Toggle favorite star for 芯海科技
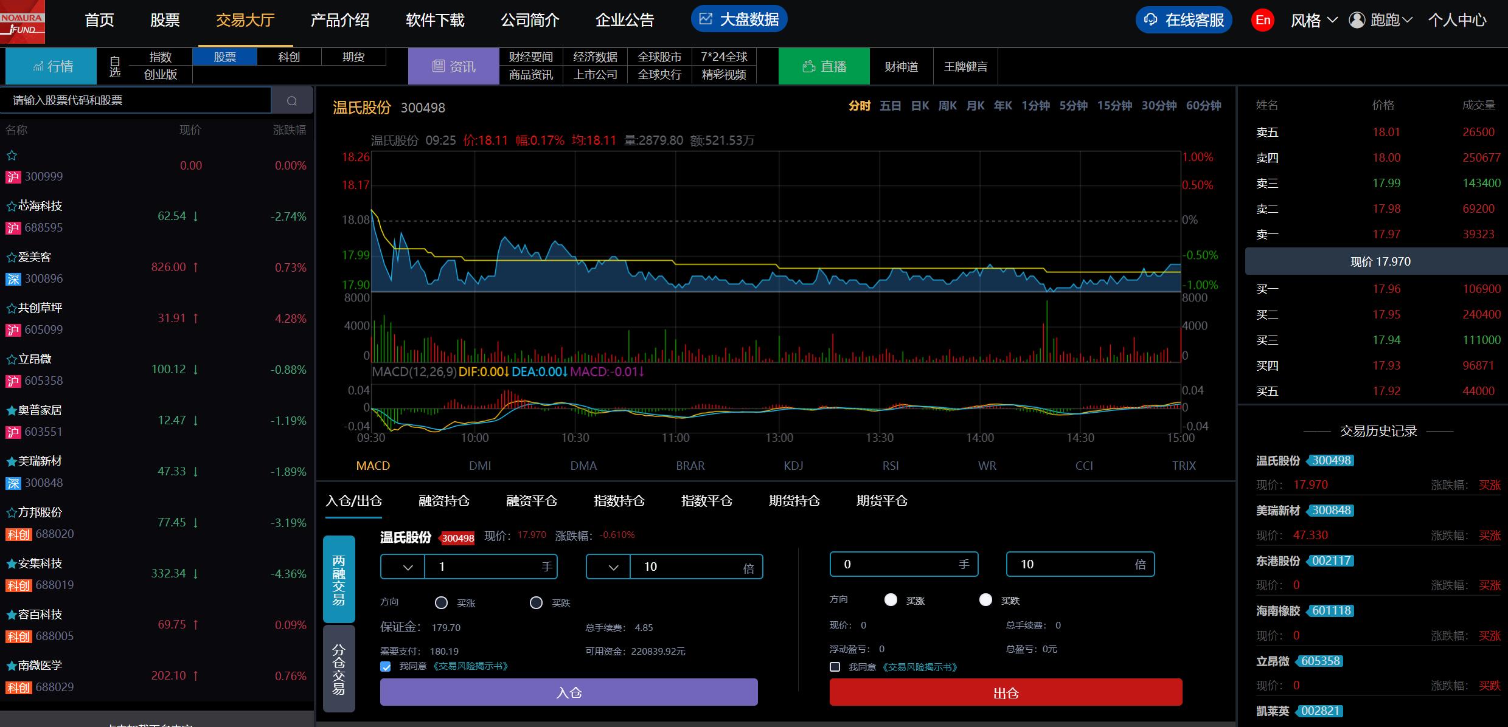The image size is (1508, 727). click(x=11, y=206)
